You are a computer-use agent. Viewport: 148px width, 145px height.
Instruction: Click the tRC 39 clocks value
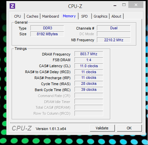click(x=89, y=89)
